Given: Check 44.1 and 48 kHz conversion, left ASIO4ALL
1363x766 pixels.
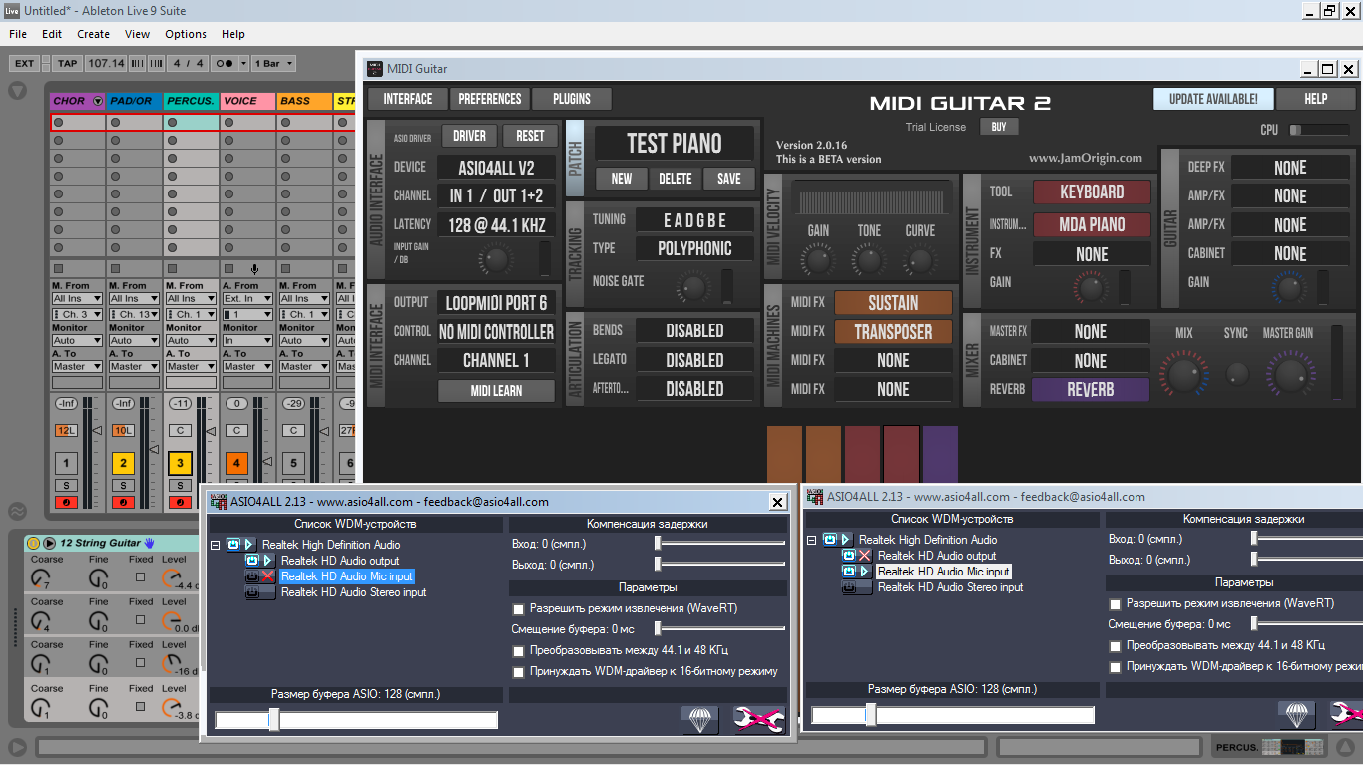Looking at the screenshot, I should (518, 651).
